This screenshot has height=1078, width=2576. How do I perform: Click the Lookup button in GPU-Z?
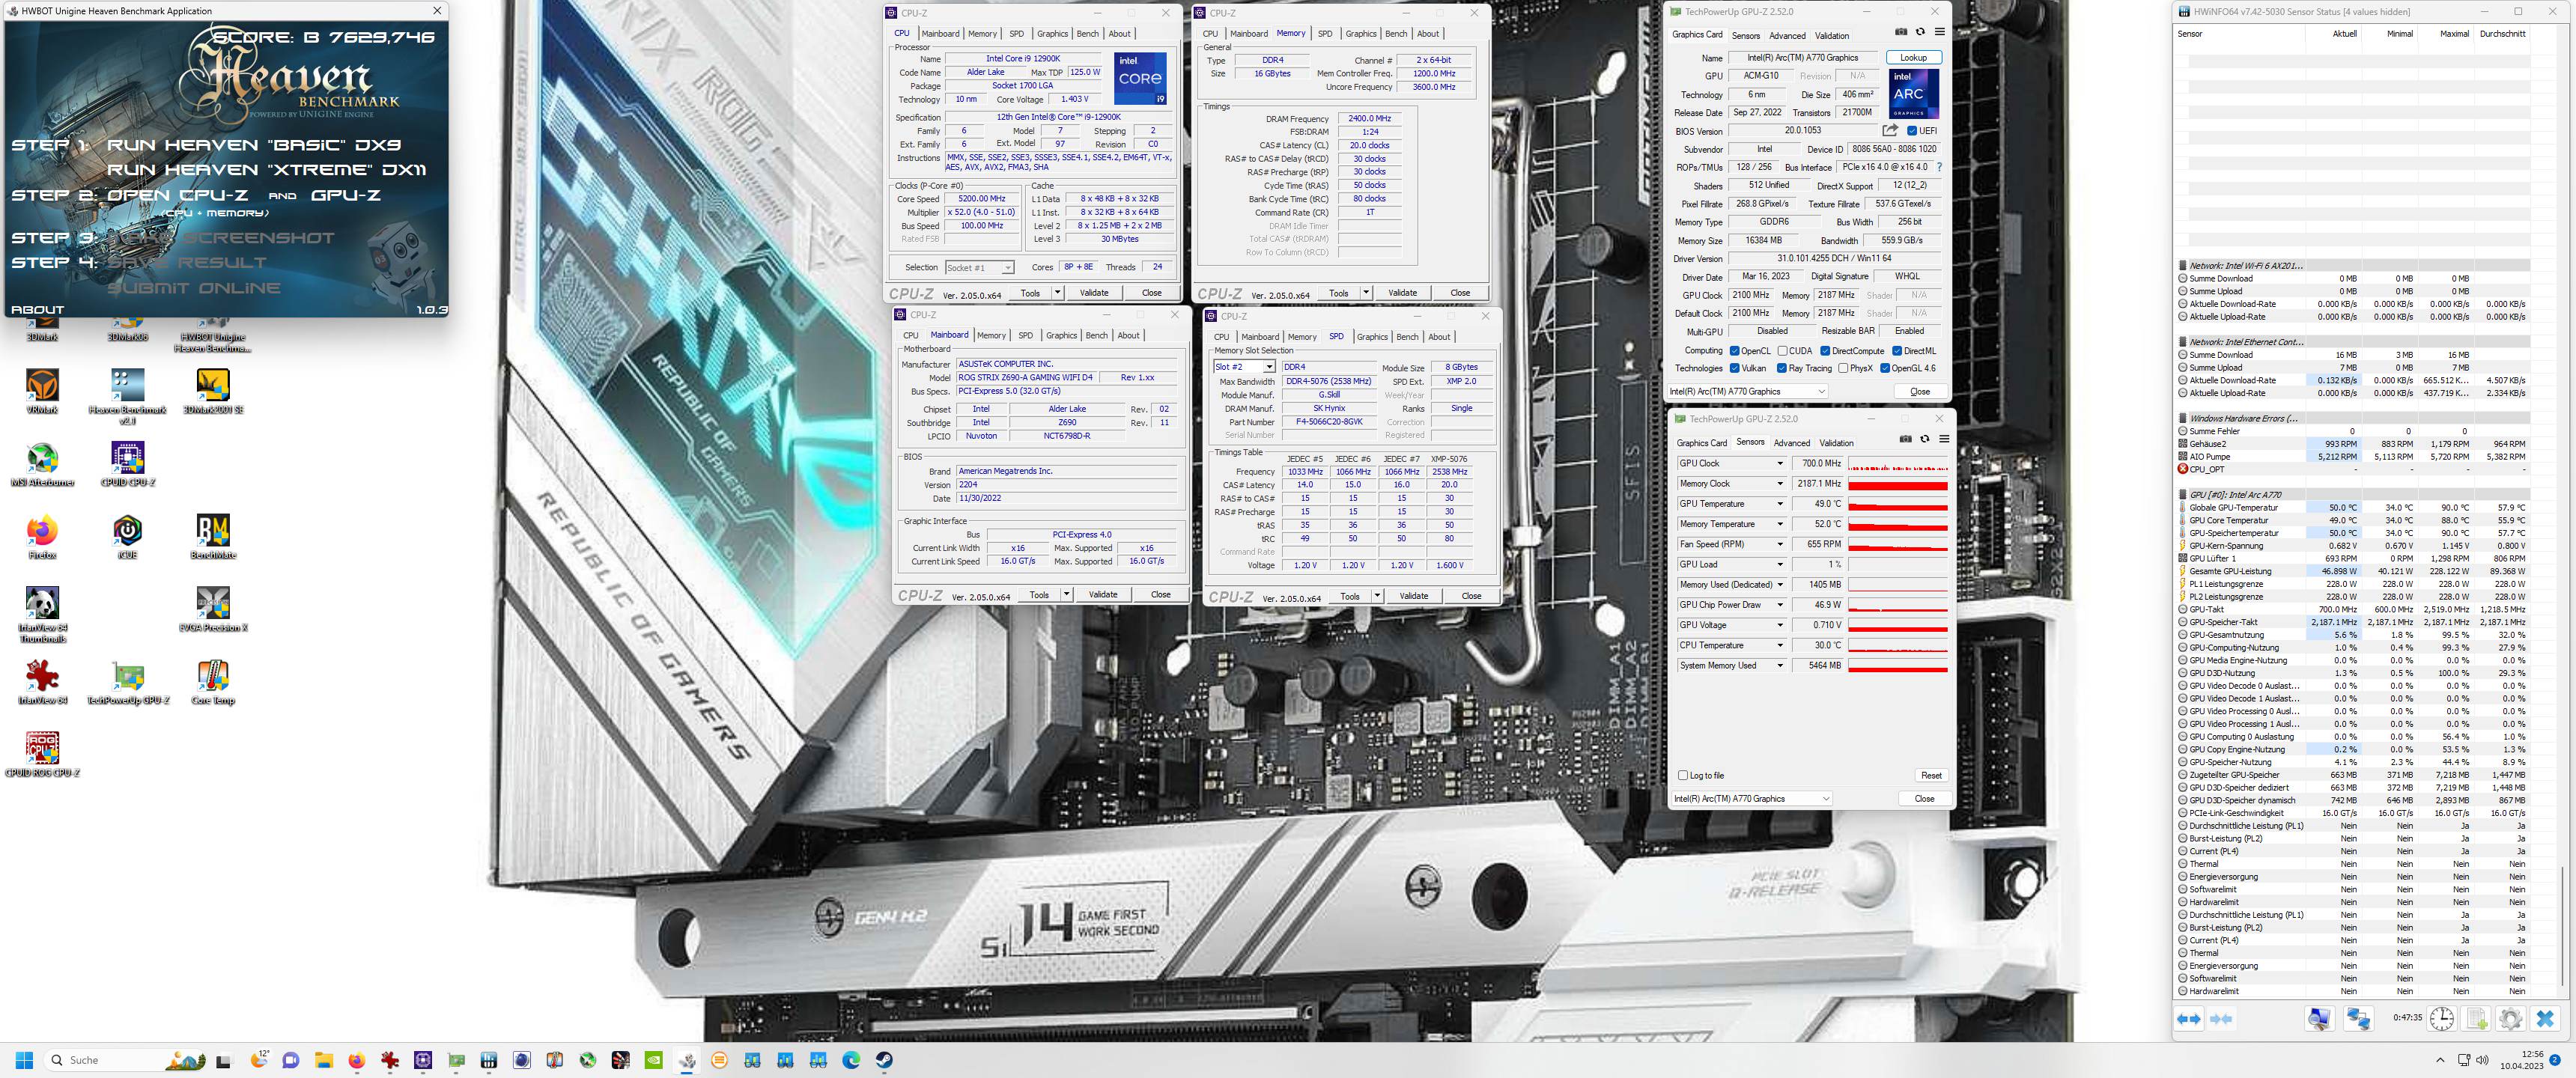click(x=1913, y=57)
